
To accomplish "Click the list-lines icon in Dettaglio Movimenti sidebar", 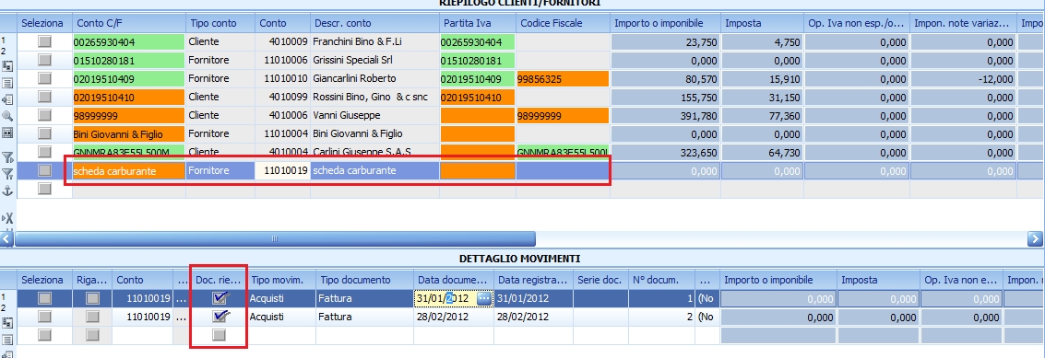I will [8, 339].
